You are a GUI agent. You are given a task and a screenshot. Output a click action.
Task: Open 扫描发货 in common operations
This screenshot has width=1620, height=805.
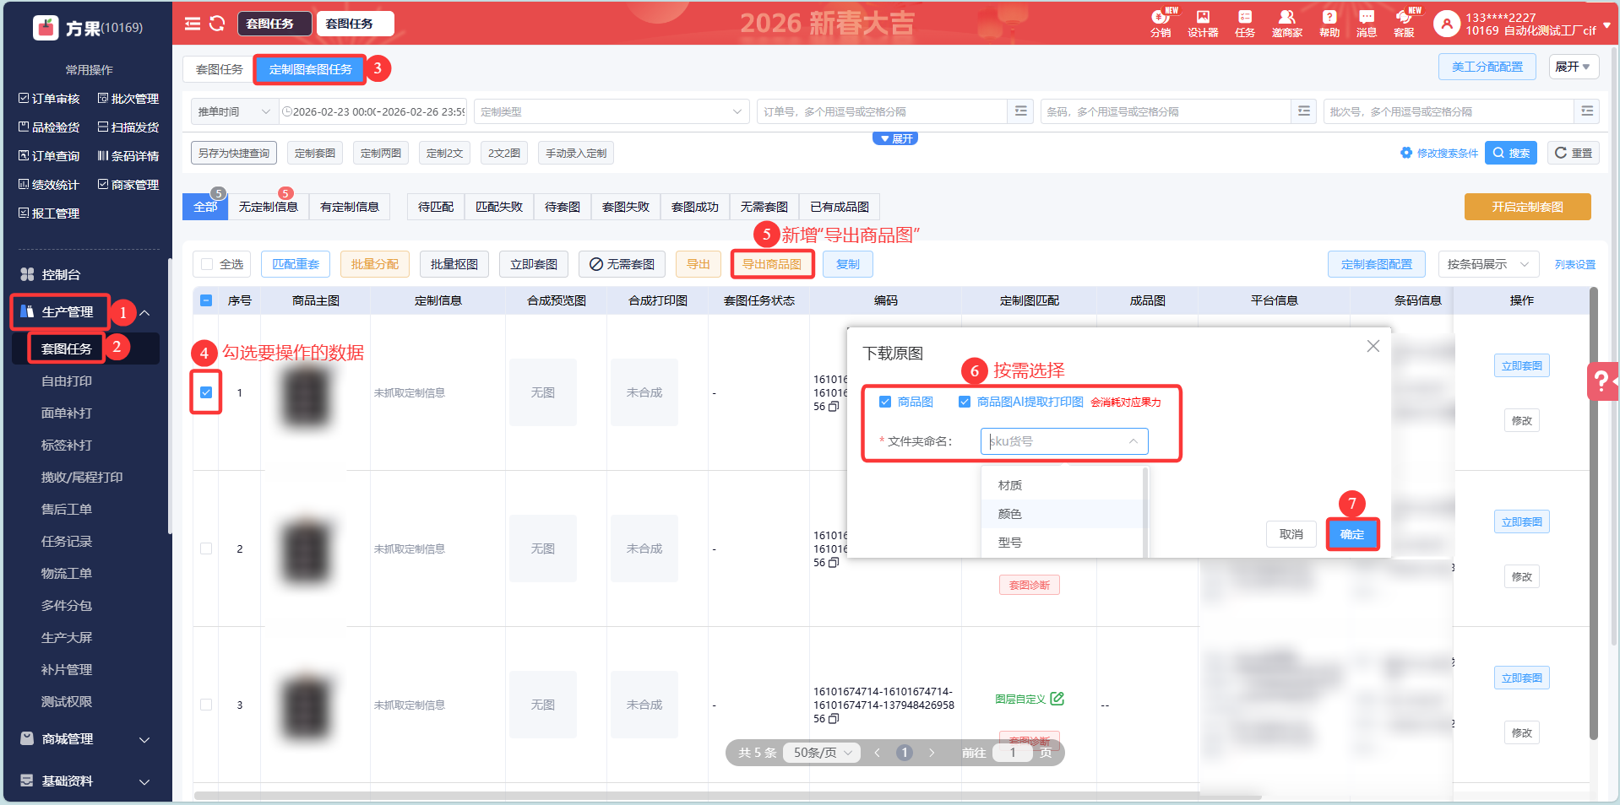(128, 127)
